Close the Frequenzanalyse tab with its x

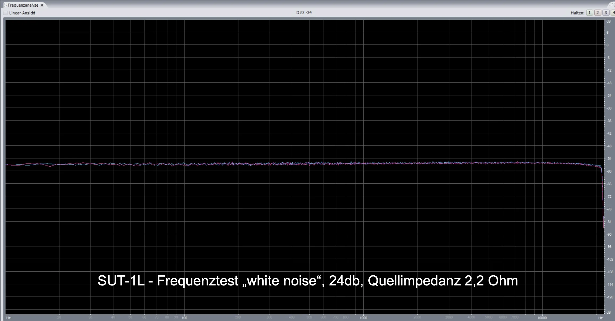[x=42, y=5]
